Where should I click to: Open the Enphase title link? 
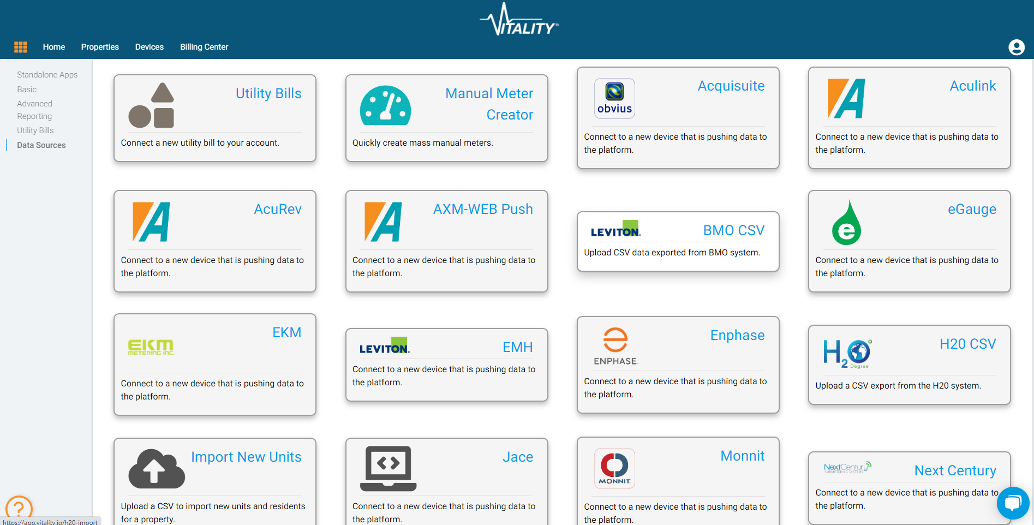tap(737, 335)
